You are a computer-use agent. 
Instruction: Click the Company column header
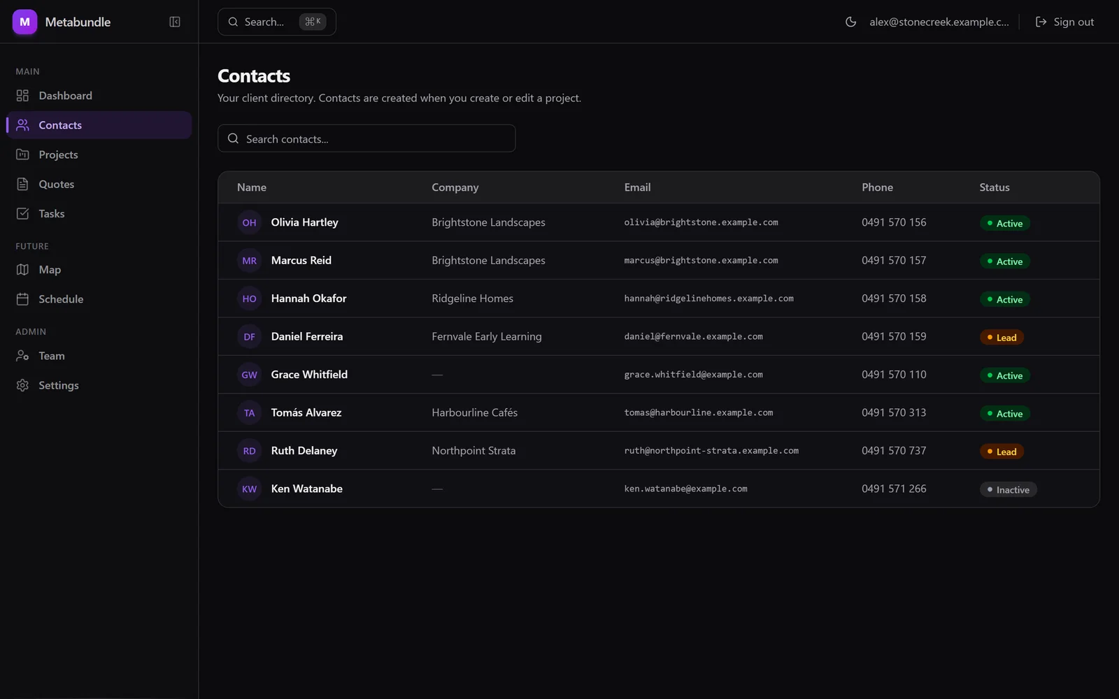coord(455,187)
